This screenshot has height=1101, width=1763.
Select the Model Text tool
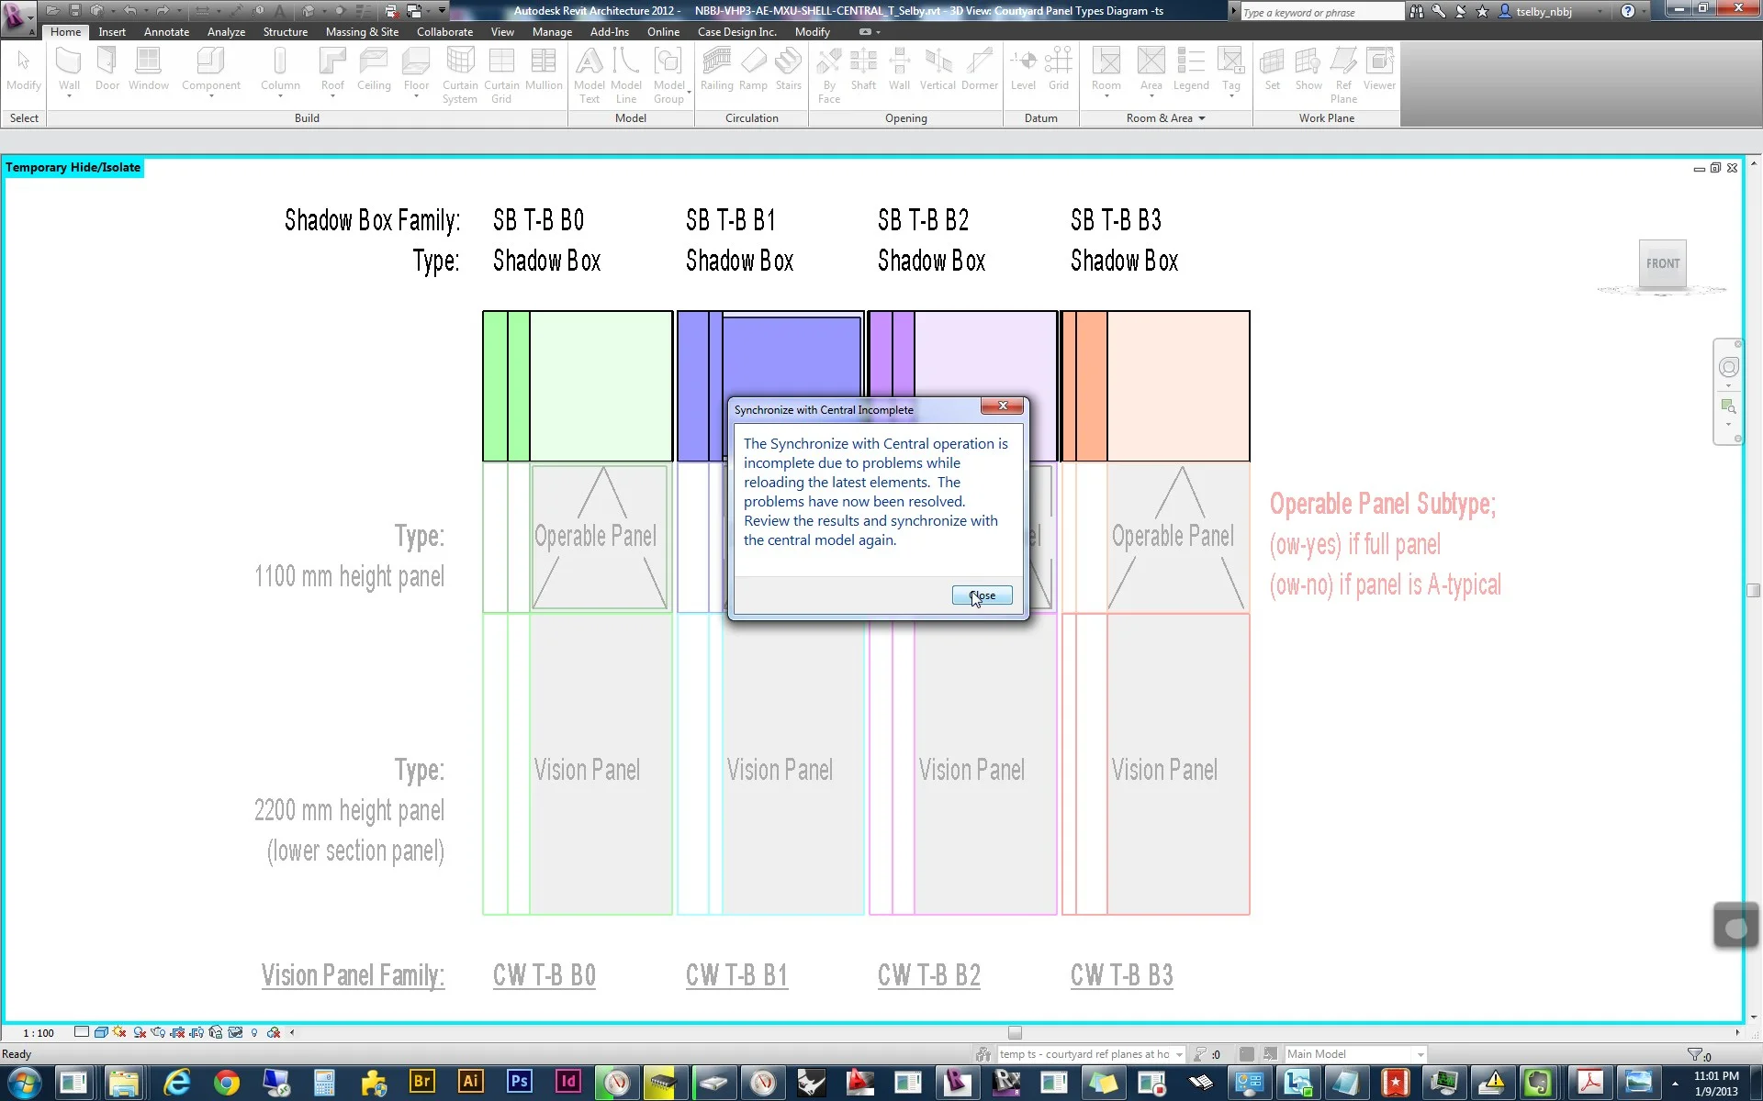click(x=589, y=75)
